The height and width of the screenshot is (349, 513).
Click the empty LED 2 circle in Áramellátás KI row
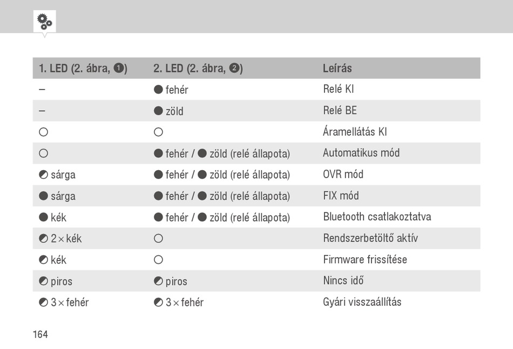(x=158, y=132)
